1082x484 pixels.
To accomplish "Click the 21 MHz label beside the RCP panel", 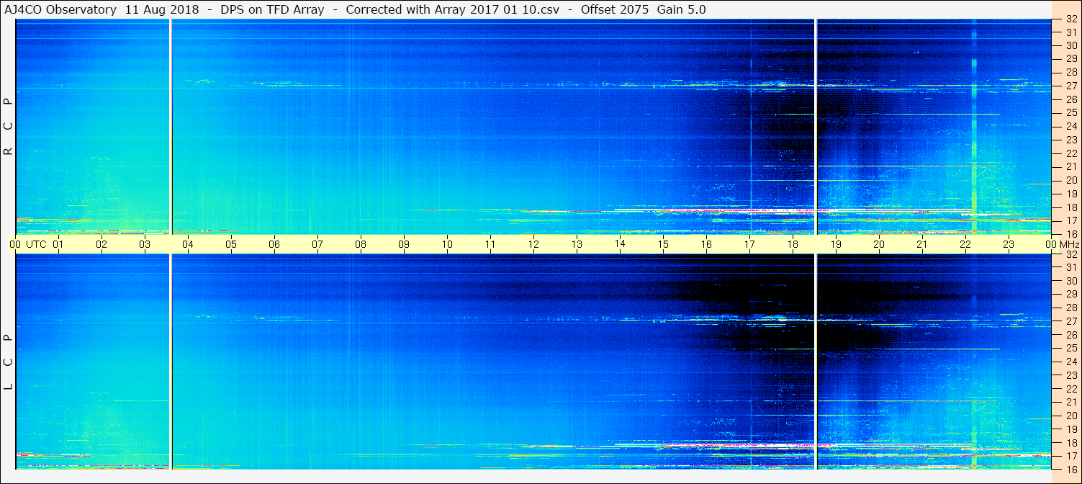I will coord(1070,167).
